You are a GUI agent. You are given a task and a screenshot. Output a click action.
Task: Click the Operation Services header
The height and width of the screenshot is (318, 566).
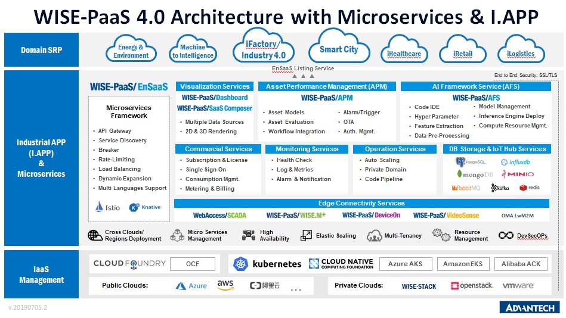395,149
